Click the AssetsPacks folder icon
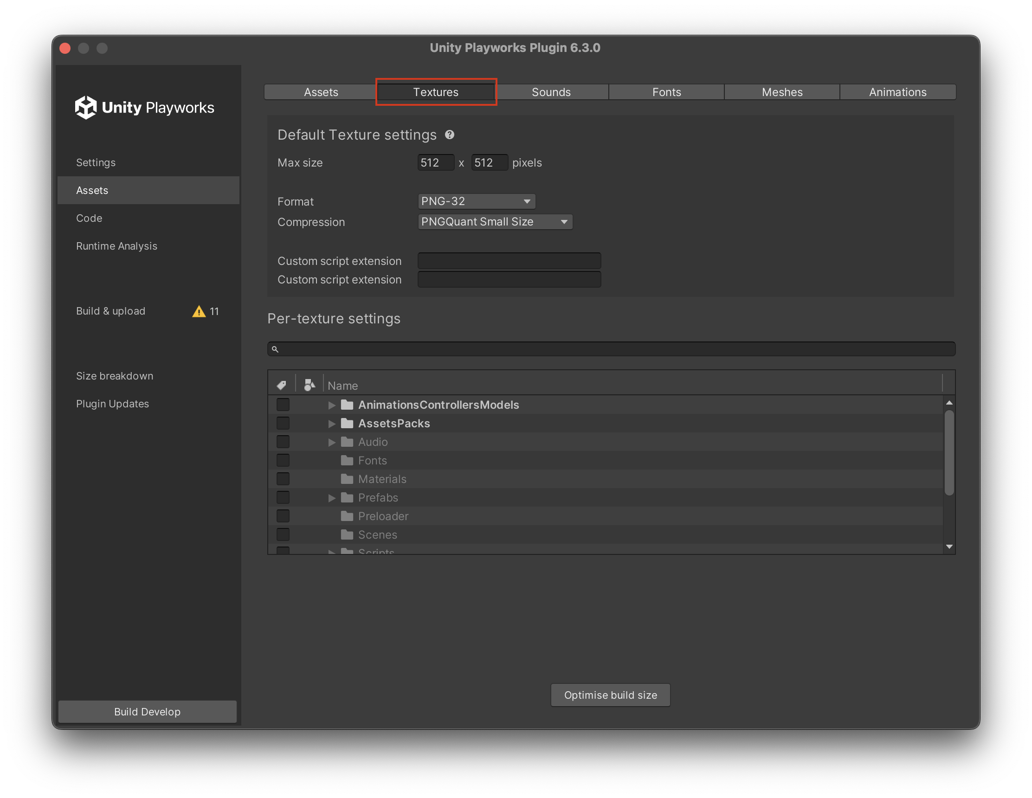This screenshot has width=1032, height=798. (x=347, y=423)
